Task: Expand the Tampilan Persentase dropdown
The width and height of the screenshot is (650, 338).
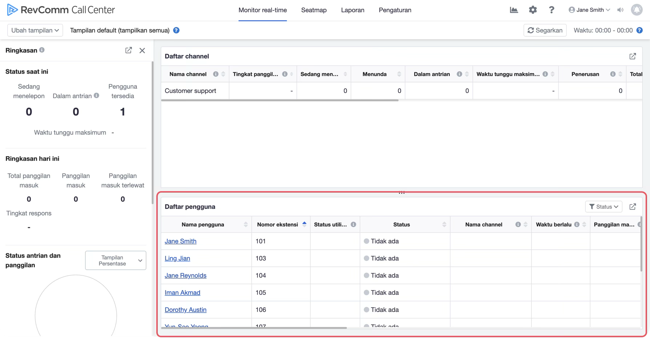Action: pyautogui.click(x=116, y=261)
